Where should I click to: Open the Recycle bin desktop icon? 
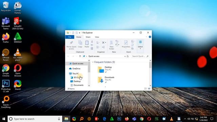click(6, 6)
